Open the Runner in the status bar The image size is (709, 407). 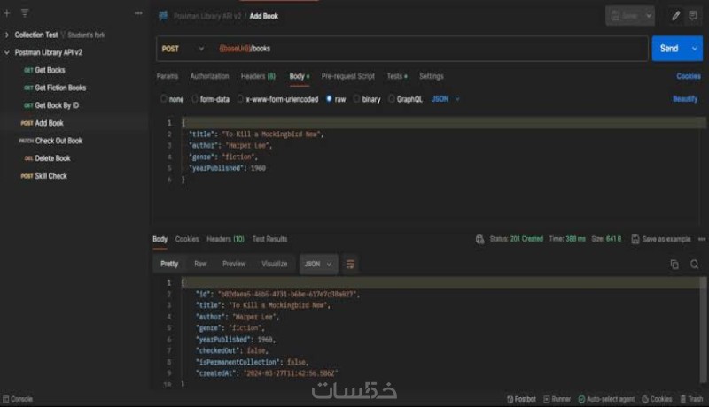557,399
